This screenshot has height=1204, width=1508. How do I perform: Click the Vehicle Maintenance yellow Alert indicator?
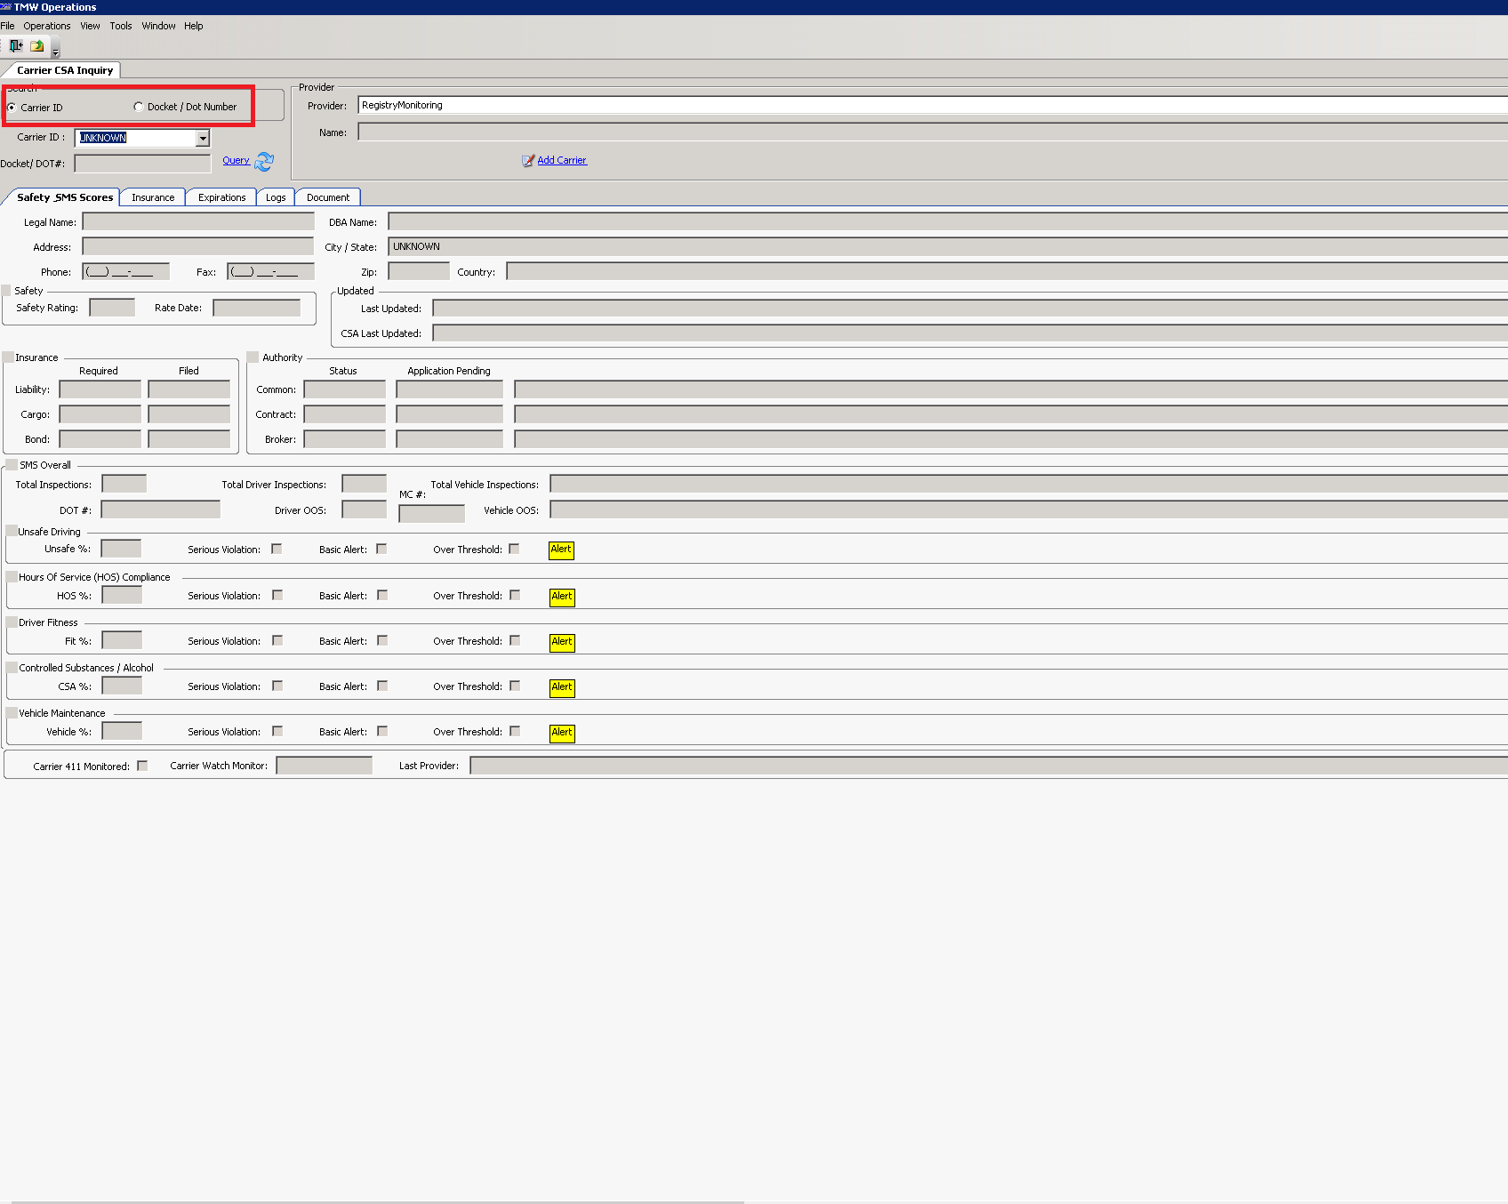pyautogui.click(x=562, y=734)
